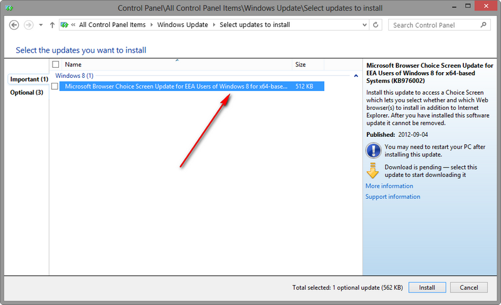Open recent locations dropdown arrow
Screen dimensions: 501x305
41,25
